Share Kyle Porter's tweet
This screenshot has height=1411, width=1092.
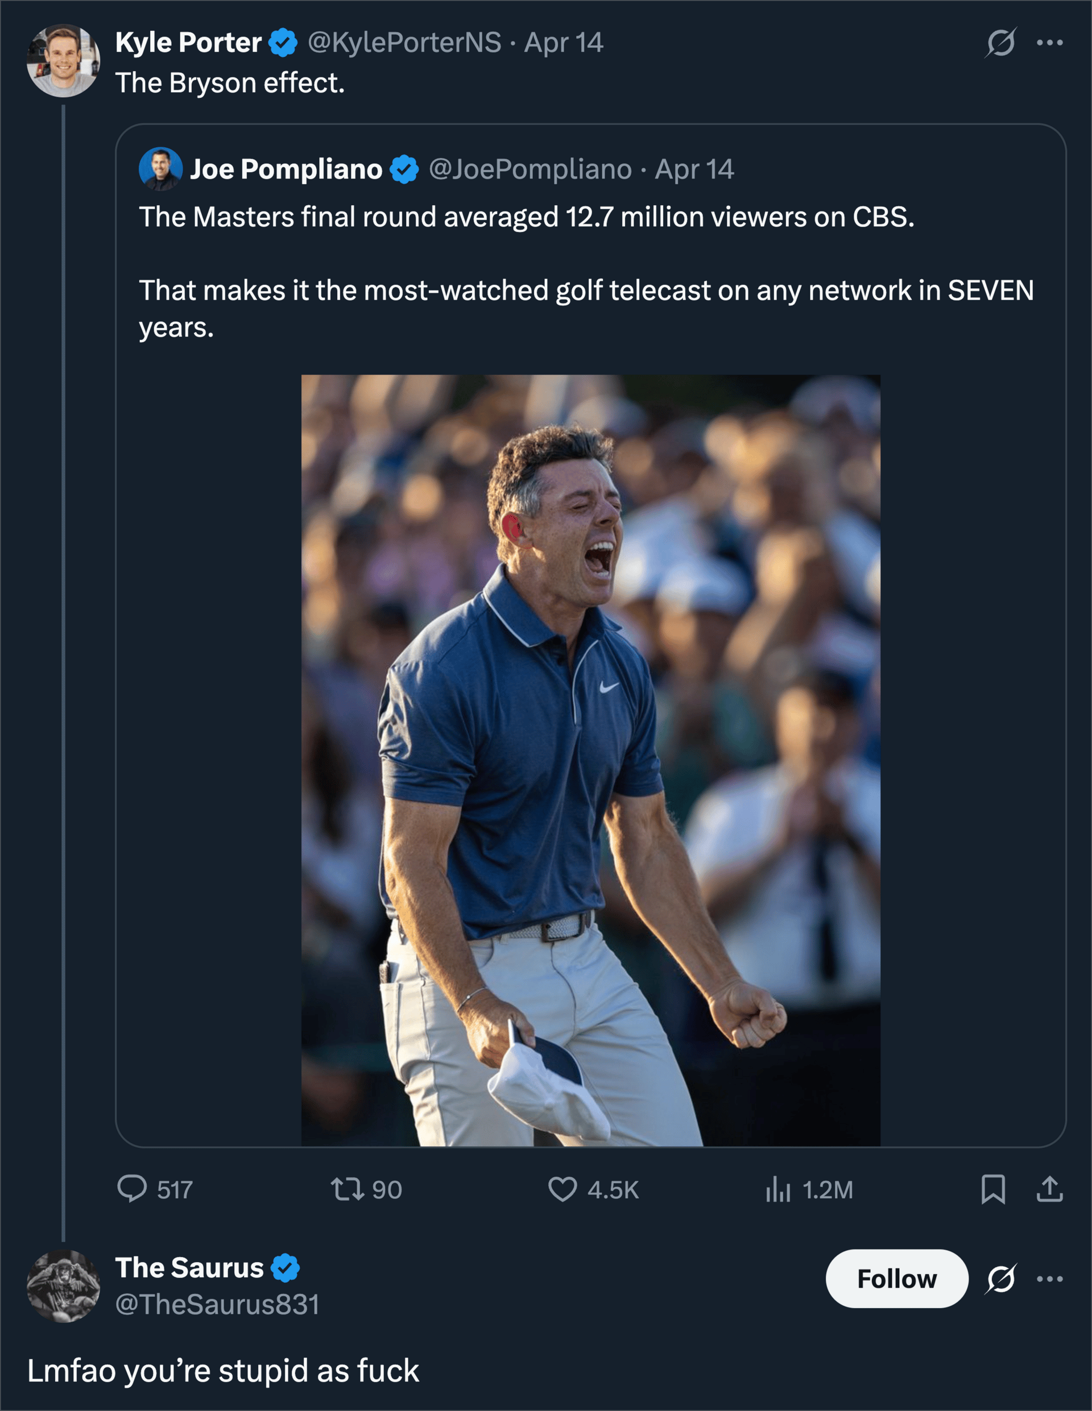coord(1049,1189)
